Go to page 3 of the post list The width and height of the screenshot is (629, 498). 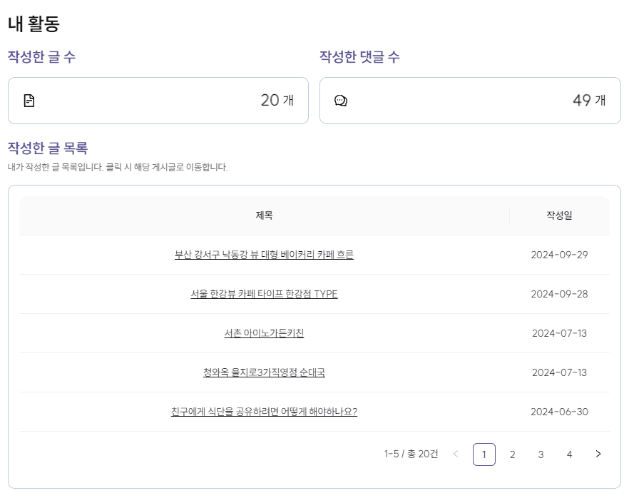pos(541,454)
